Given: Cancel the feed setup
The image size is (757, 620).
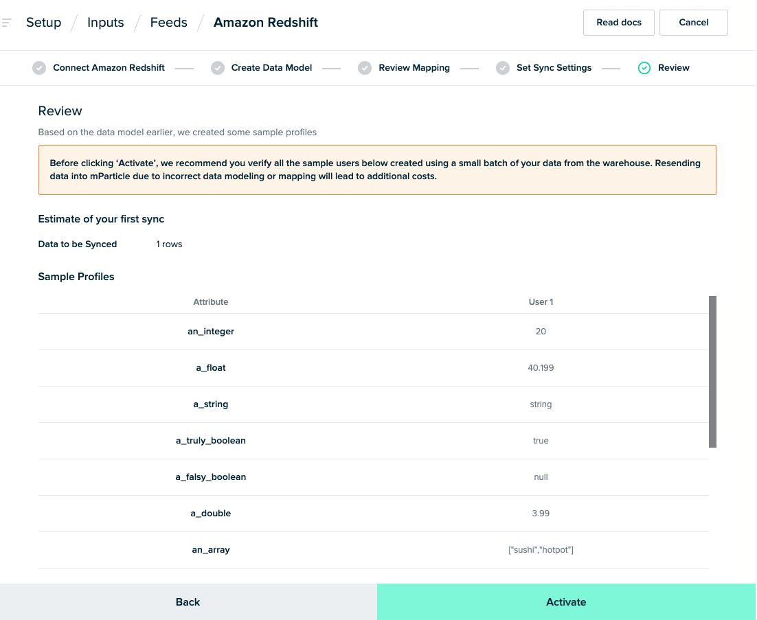Looking at the screenshot, I should coord(693,23).
